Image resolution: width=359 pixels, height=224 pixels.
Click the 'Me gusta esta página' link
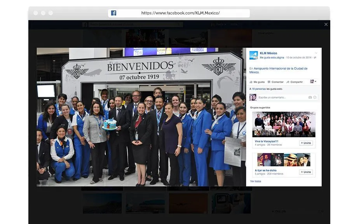(272, 57)
